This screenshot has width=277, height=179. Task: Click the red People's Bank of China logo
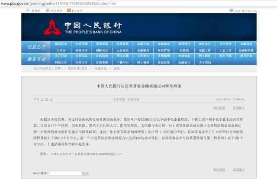52,28
